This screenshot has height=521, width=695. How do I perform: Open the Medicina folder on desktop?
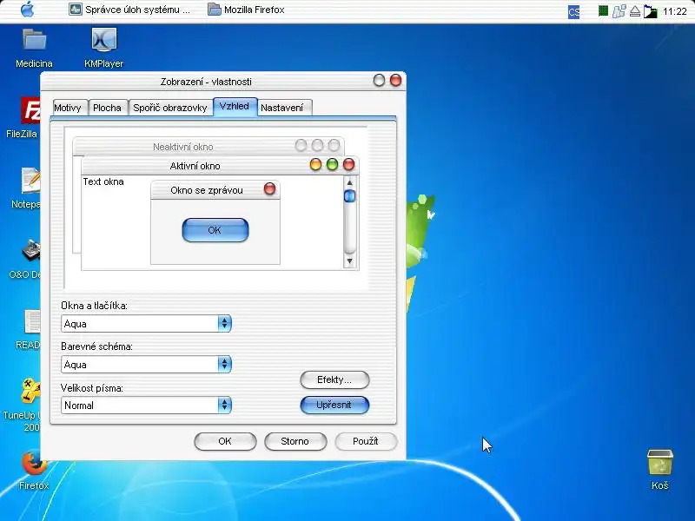coord(34,48)
